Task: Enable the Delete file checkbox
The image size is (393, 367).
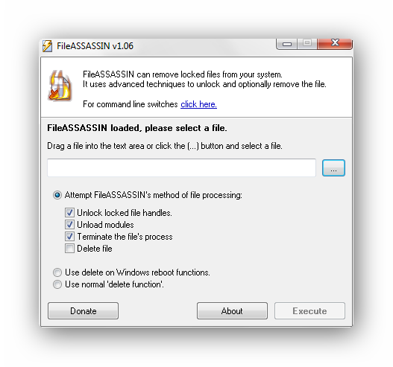Action: 69,249
